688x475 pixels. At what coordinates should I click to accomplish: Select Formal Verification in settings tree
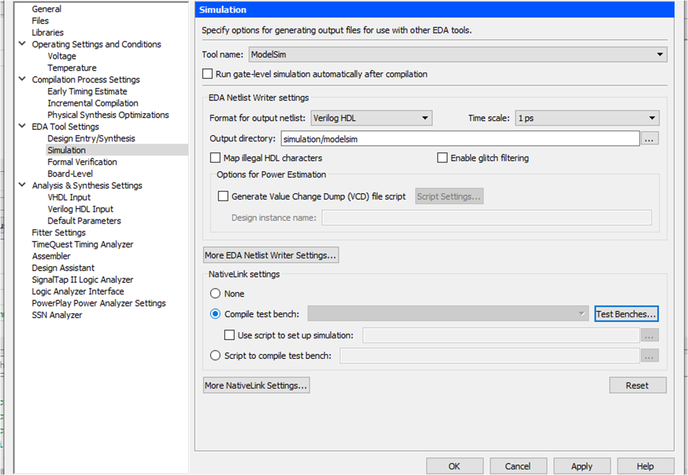pyautogui.click(x=82, y=162)
